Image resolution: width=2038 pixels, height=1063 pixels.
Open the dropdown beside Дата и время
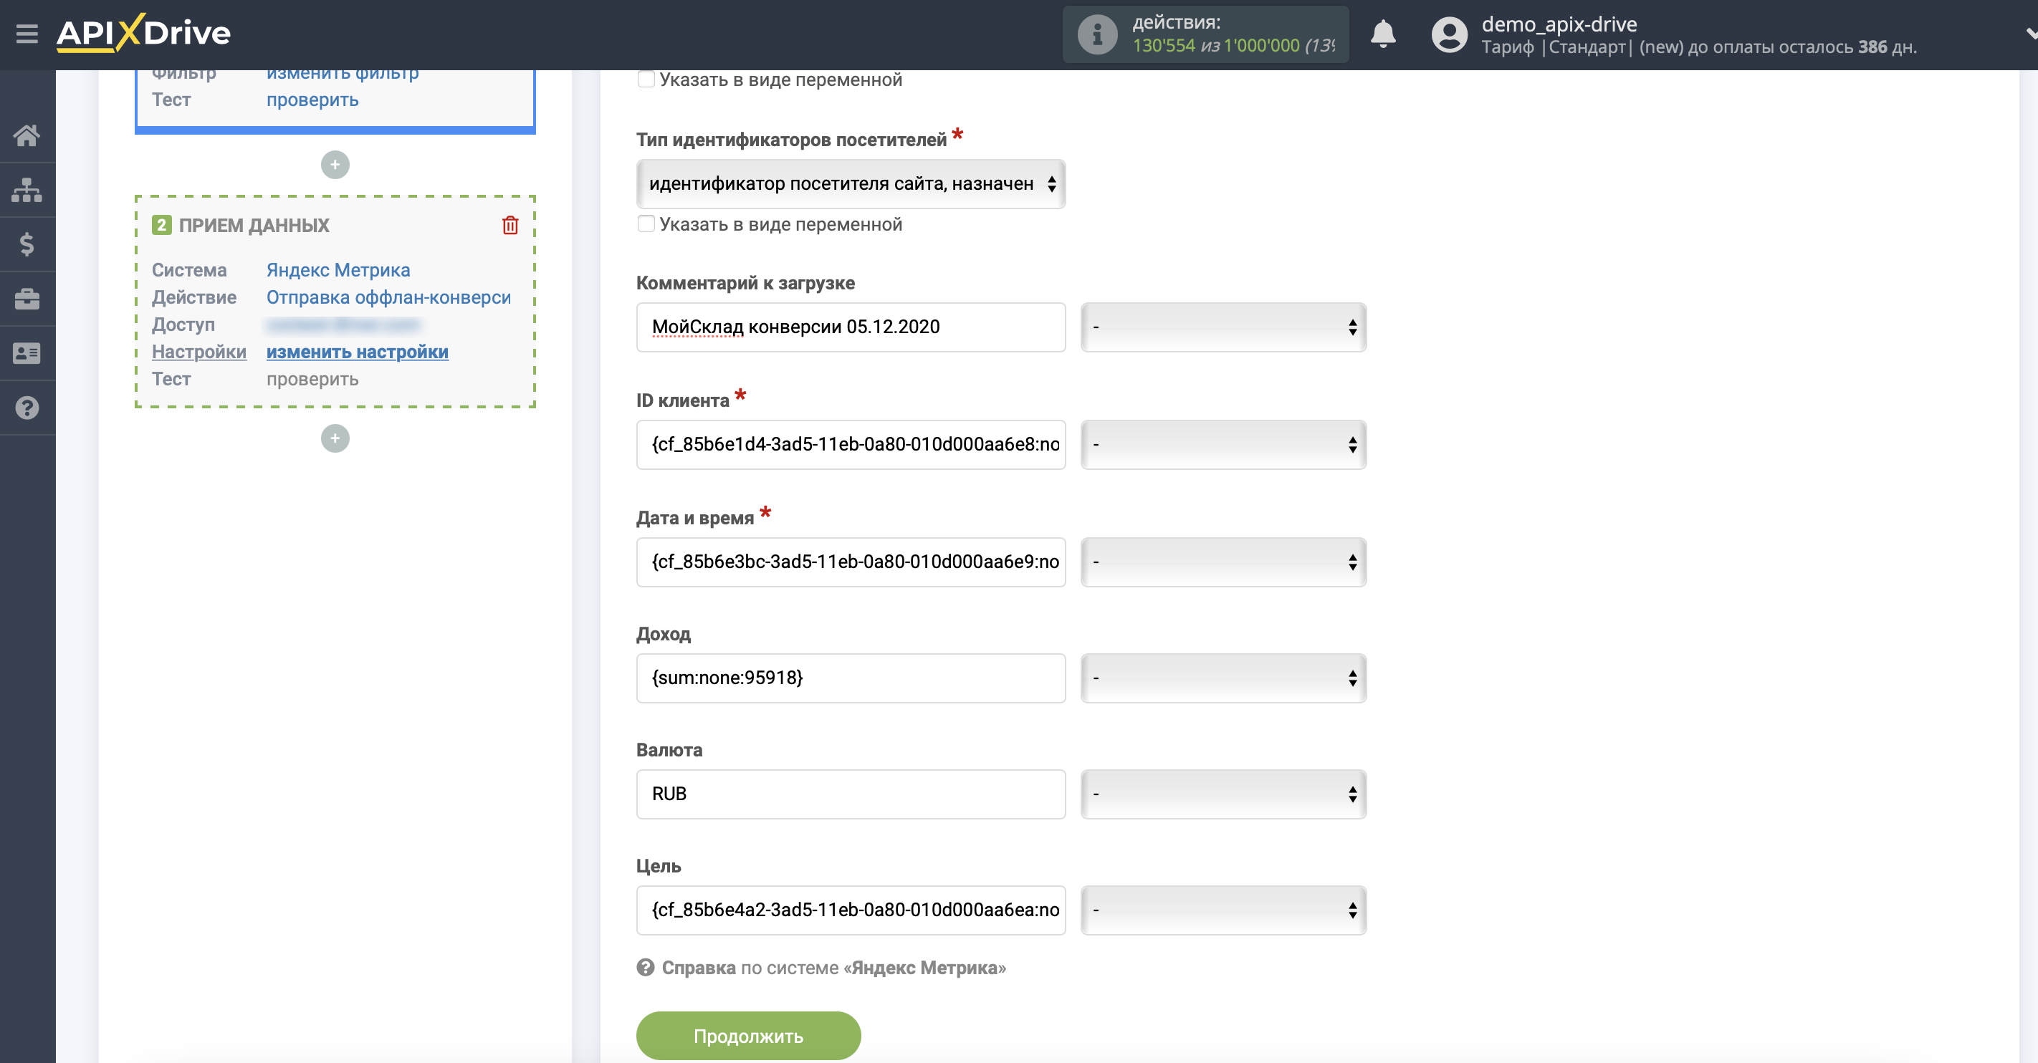[1223, 562]
